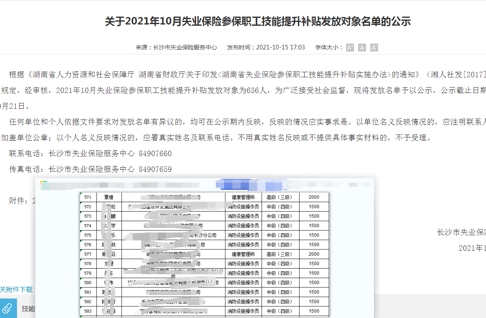Click the fax number 84907659
The image size is (486, 318).
[155, 169]
